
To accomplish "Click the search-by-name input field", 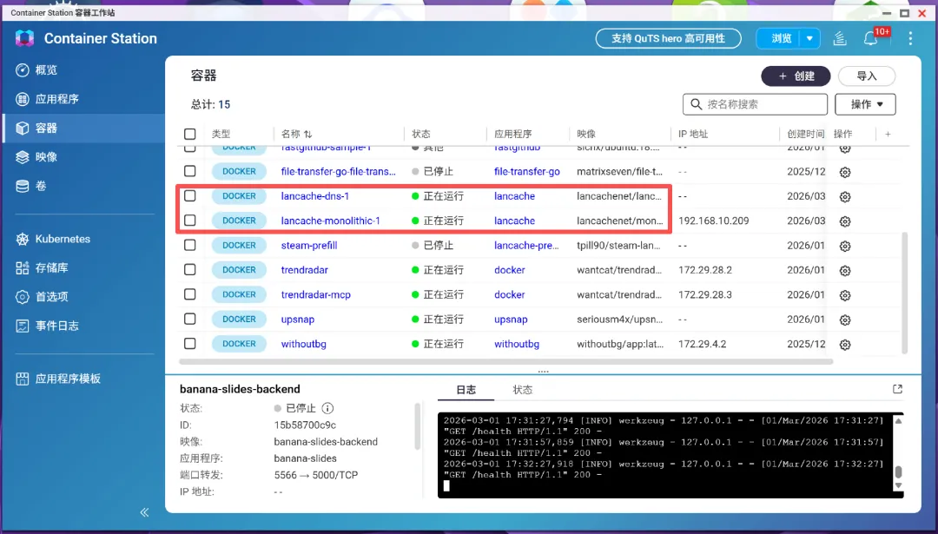I will coord(755,104).
